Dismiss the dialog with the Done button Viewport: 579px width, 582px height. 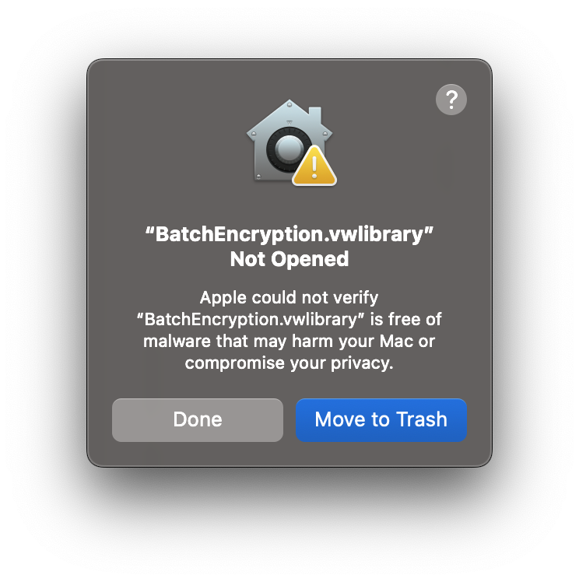coord(198,420)
